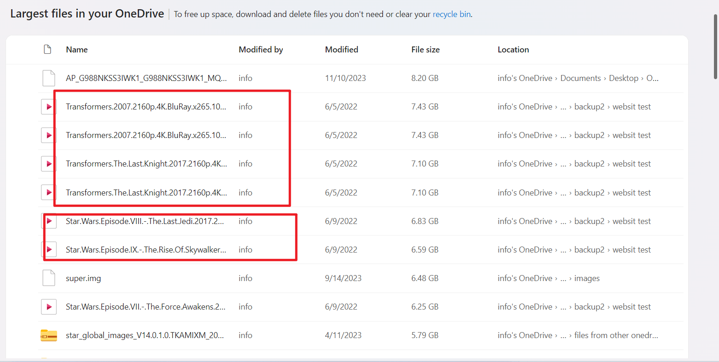719x362 pixels.
Task: Click 'info' modified-by in the super.img row
Action: click(246, 278)
